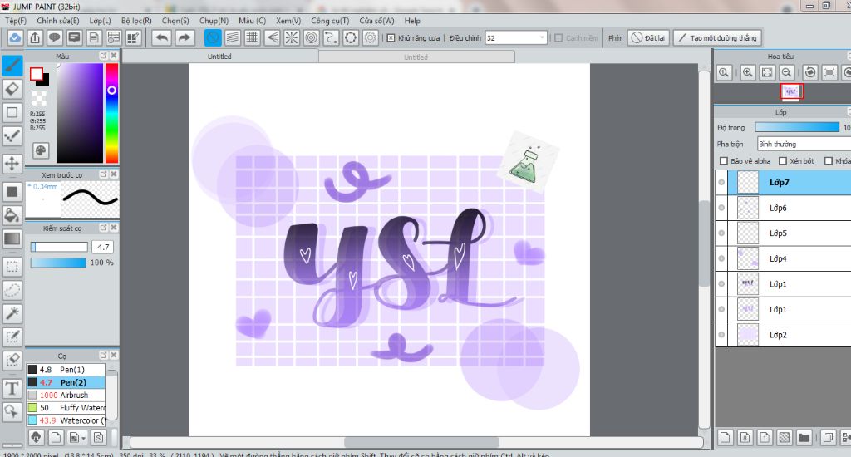
Task: Select the Shape (rectangle outline) tool
Action: pos(12,113)
